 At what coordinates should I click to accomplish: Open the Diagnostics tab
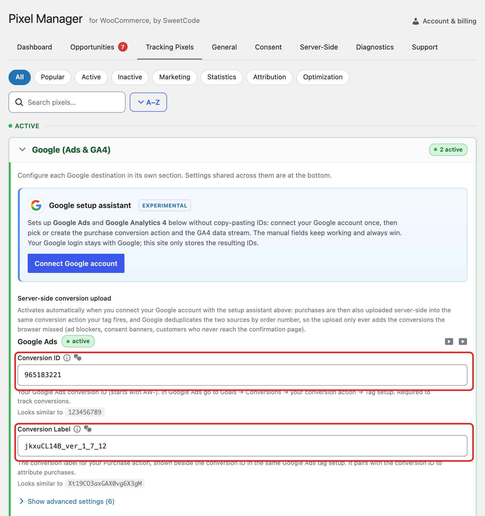(x=375, y=47)
